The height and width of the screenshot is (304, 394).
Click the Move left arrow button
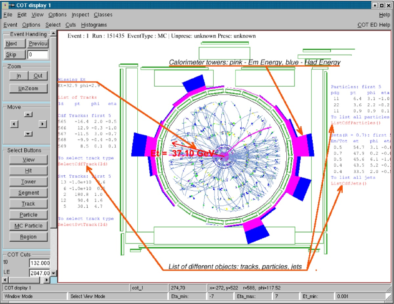(14, 124)
